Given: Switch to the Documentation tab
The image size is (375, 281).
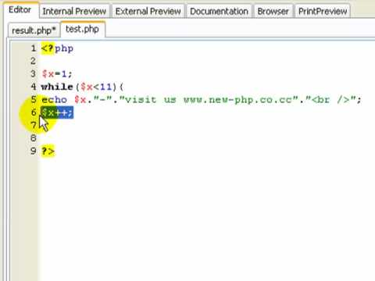Looking at the screenshot, I should pyautogui.click(x=219, y=11).
